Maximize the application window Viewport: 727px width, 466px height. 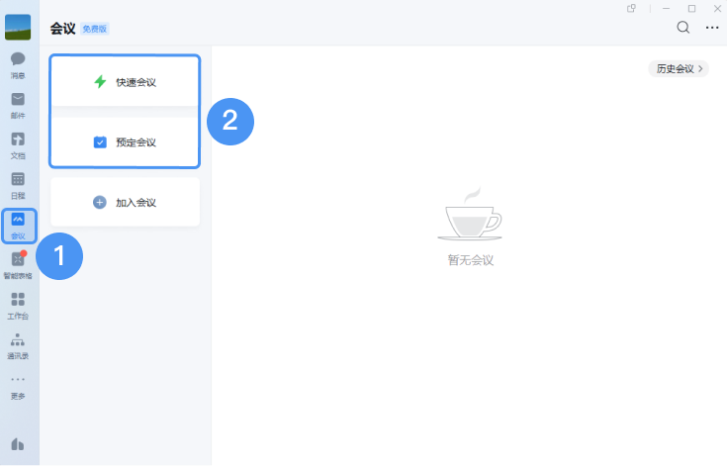pyautogui.click(x=691, y=8)
